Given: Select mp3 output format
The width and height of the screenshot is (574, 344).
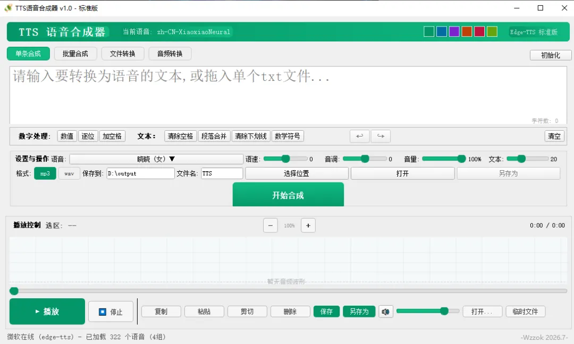Looking at the screenshot, I should click(x=45, y=173).
